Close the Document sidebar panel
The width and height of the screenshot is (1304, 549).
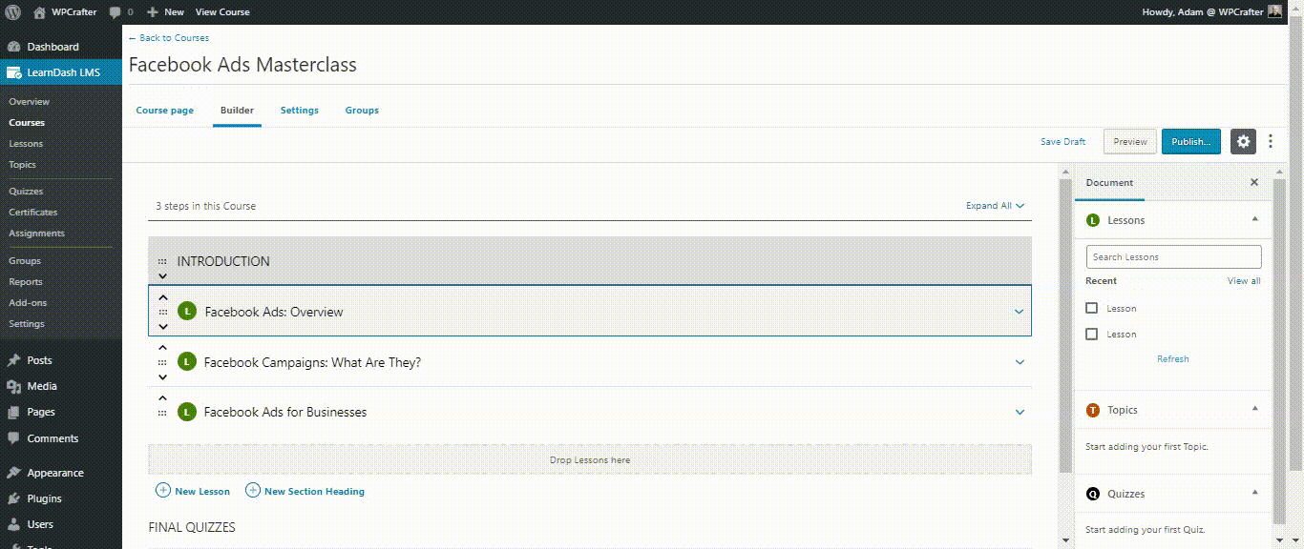[1254, 182]
